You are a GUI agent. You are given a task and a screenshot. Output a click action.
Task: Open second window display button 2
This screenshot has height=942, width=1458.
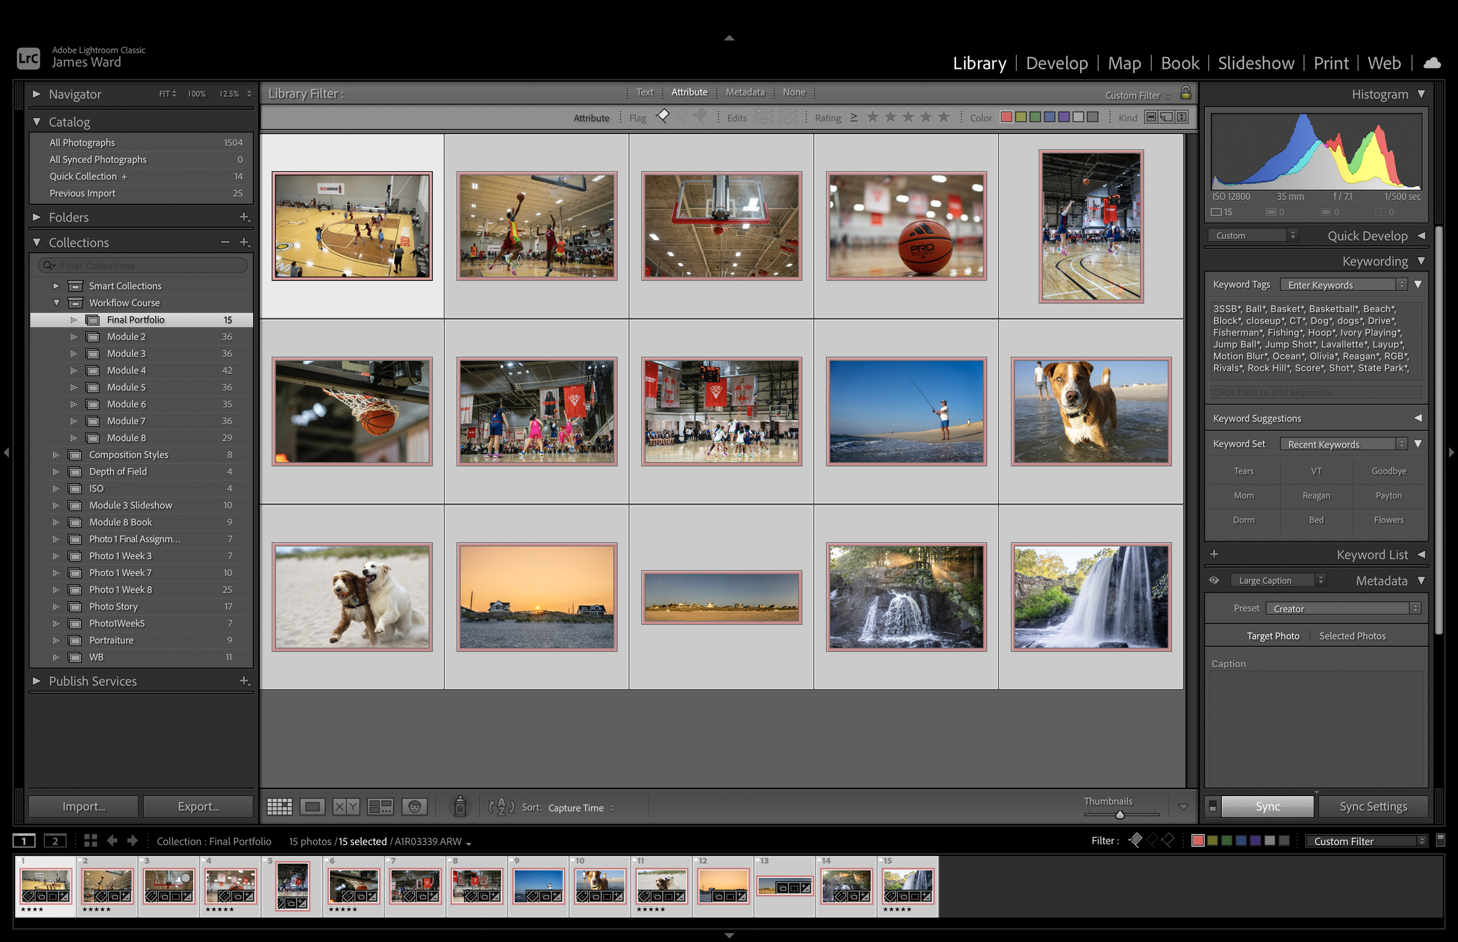coord(55,841)
